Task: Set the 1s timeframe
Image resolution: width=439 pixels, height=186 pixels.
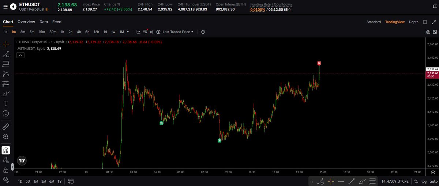Action: coord(5,32)
